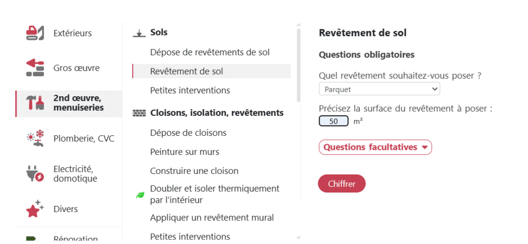528x244 pixels.
Task: Open the Parquet flooring type dropdown
Action: tap(379, 89)
